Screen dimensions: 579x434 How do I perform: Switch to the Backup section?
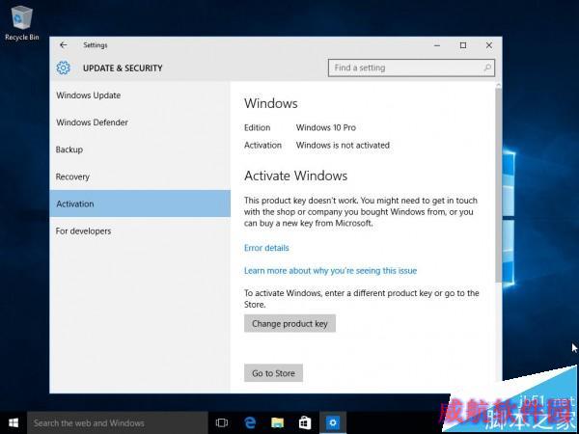[x=140, y=149]
